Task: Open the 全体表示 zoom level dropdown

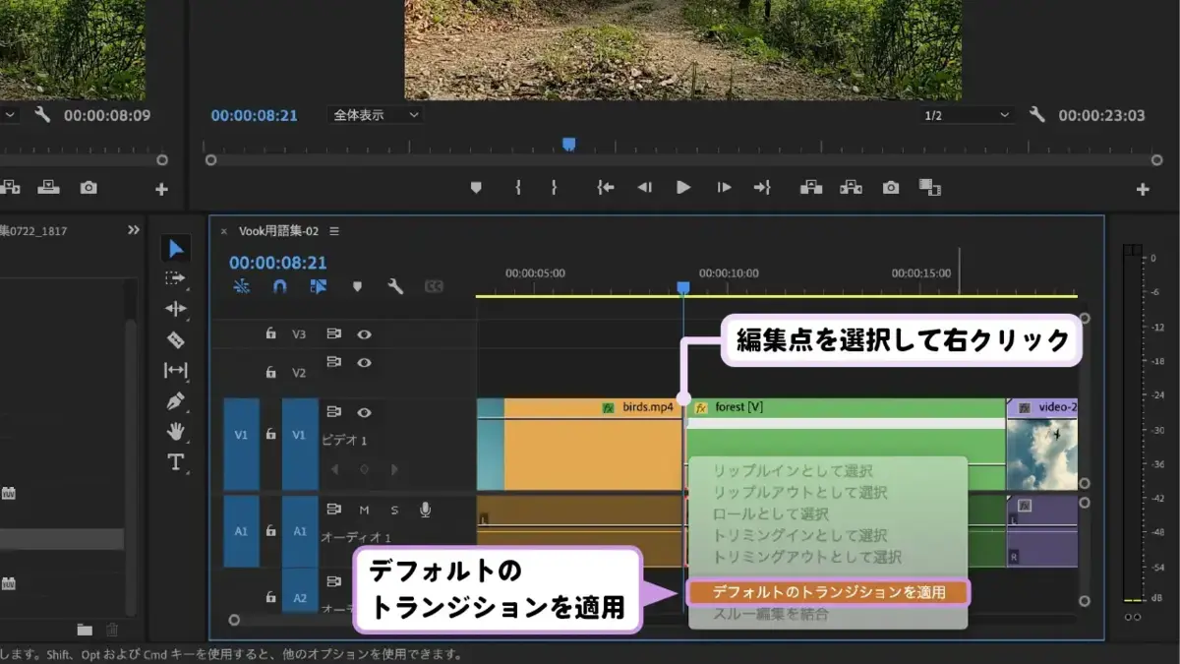Action: [x=375, y=115]
